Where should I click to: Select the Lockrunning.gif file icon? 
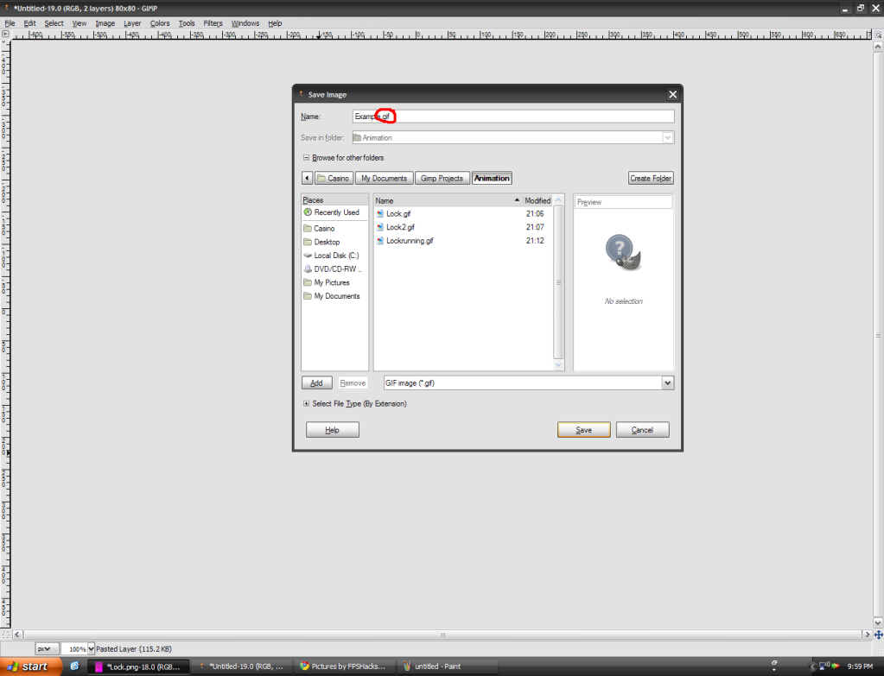(410, 241)
